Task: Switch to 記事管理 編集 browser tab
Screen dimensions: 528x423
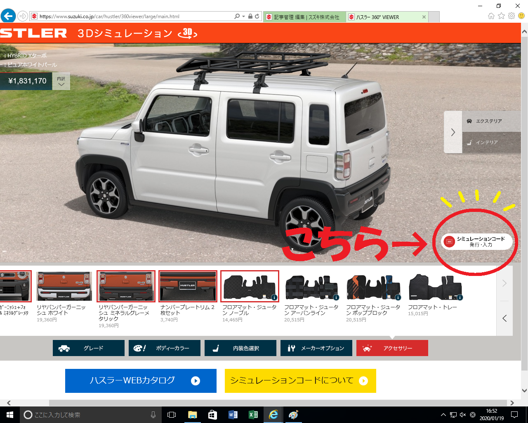Action: point(304,17)
